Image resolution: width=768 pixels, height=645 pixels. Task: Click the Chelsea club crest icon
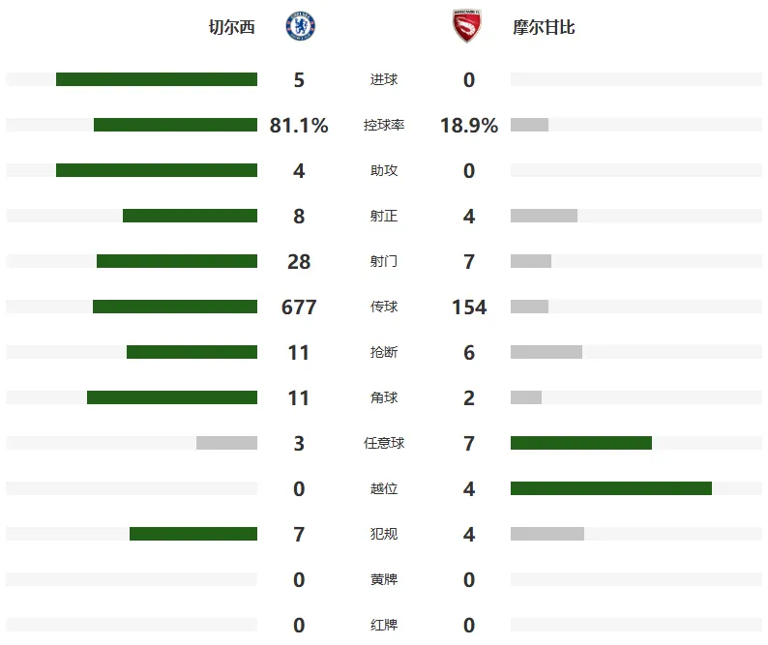[300, 26]
